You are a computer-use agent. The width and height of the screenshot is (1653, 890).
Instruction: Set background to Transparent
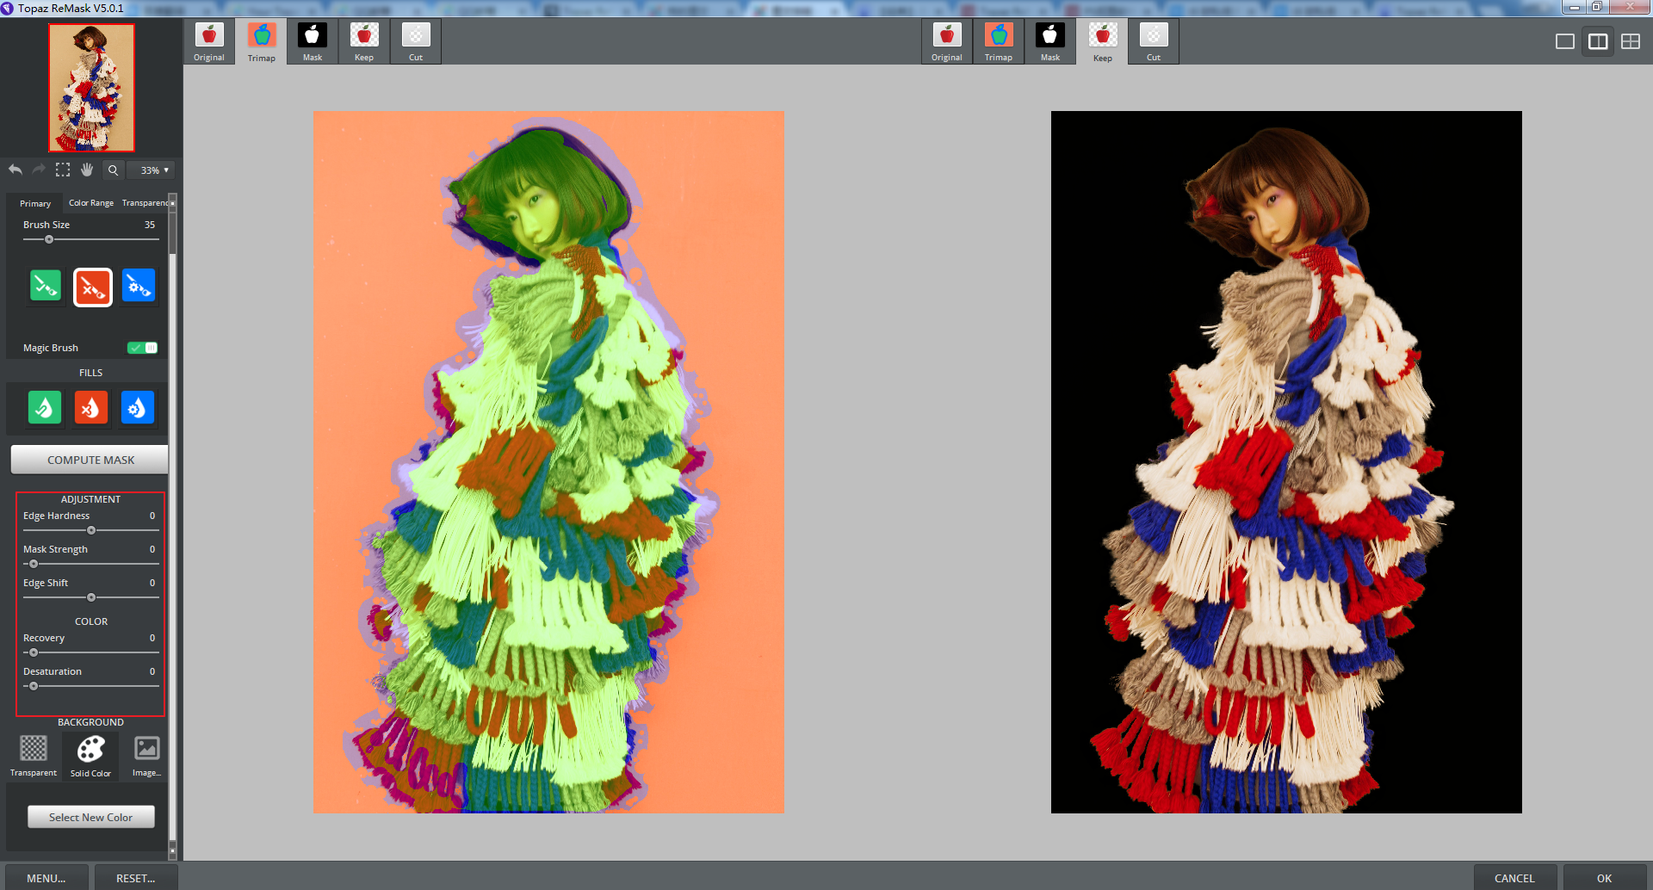point(34,756)
